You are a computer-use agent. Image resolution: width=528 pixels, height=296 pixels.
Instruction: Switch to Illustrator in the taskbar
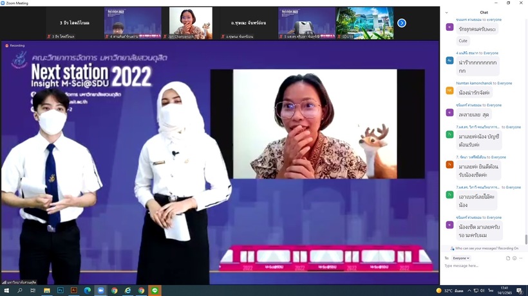(74, 291)
